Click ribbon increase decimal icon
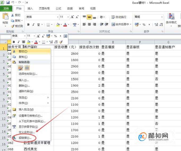Screen dimensions: 181x151 click(156, 24)
